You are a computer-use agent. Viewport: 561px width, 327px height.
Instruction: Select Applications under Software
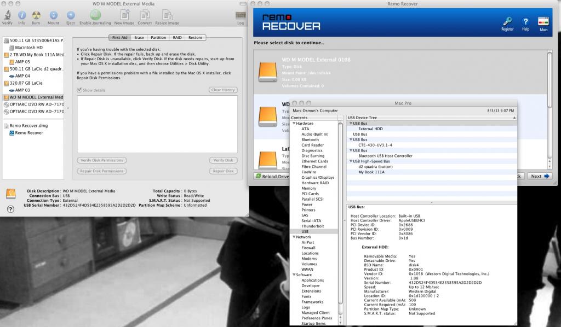click(x=312, y=280)
